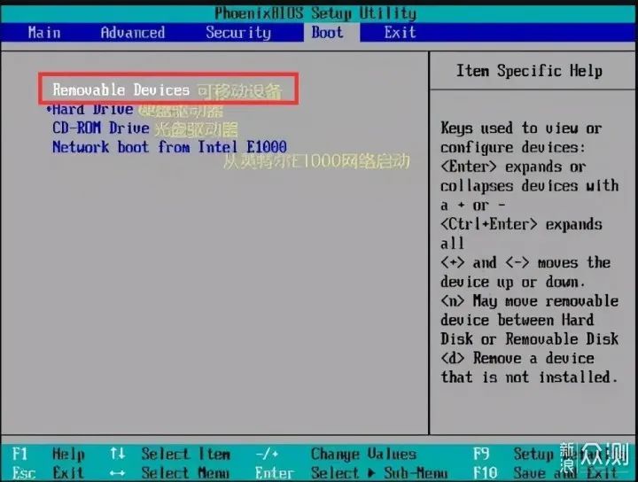Click help line '<Ctrl+Enter> expands'
The width and height of the screenshot is (638, 482).
coord(521,224)
